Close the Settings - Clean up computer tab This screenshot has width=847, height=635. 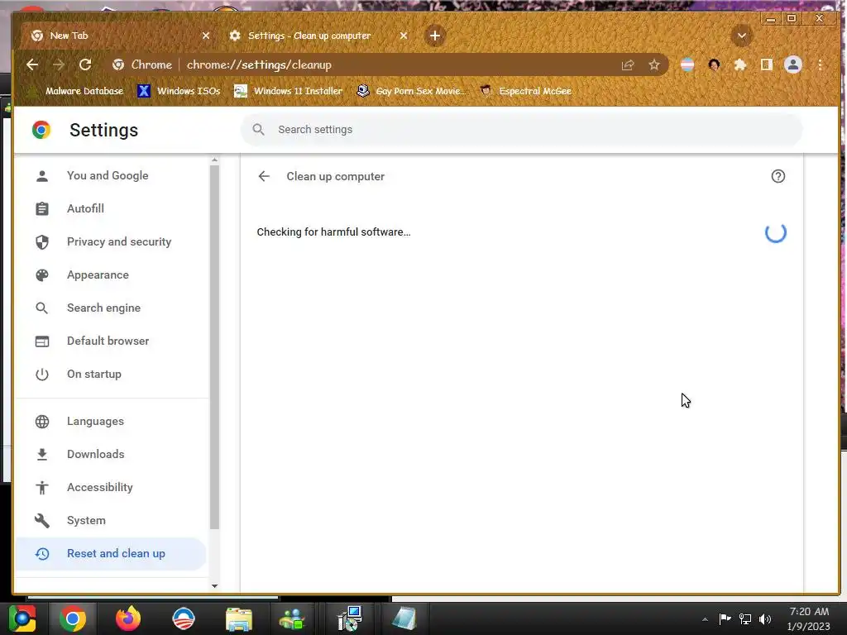pos(404,36)
